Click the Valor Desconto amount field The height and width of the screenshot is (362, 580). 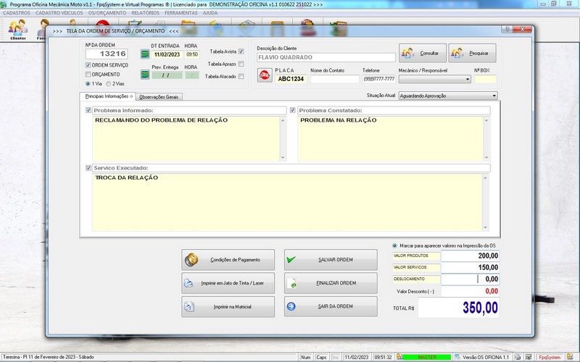pyautogui.click(x=470, y=291)
